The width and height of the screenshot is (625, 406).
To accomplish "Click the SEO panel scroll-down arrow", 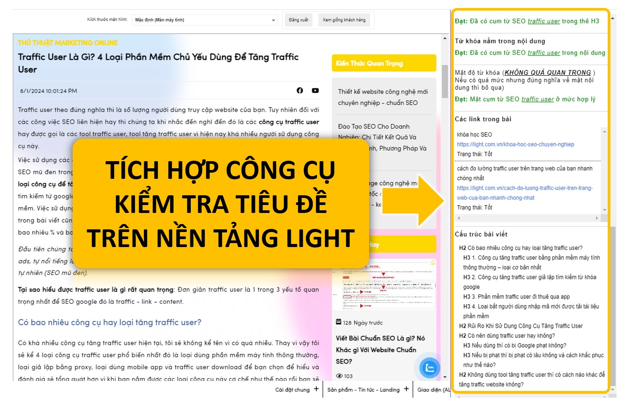I will (613, 390).
